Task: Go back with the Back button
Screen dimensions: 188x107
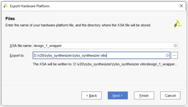Action: 92,95
